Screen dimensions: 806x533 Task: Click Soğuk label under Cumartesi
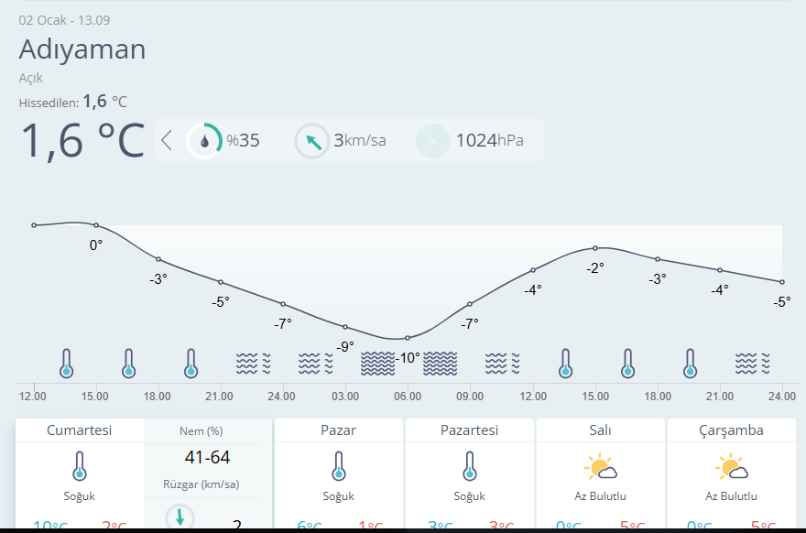[79, 496]
